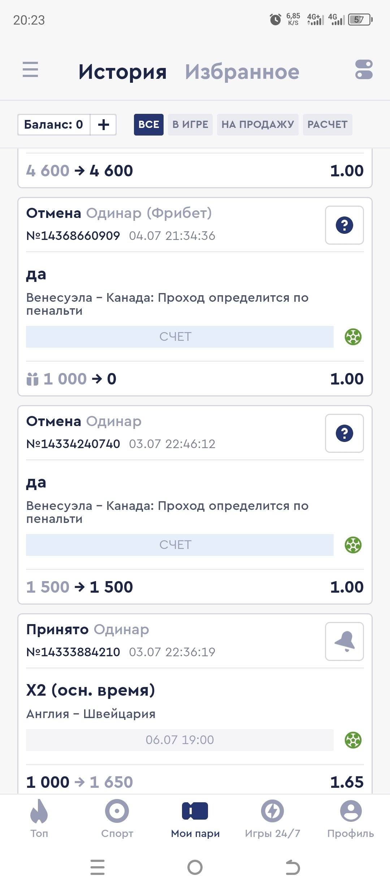
Task: Show bets НА ПРОДАЖУ
Action: pos(257,125)
